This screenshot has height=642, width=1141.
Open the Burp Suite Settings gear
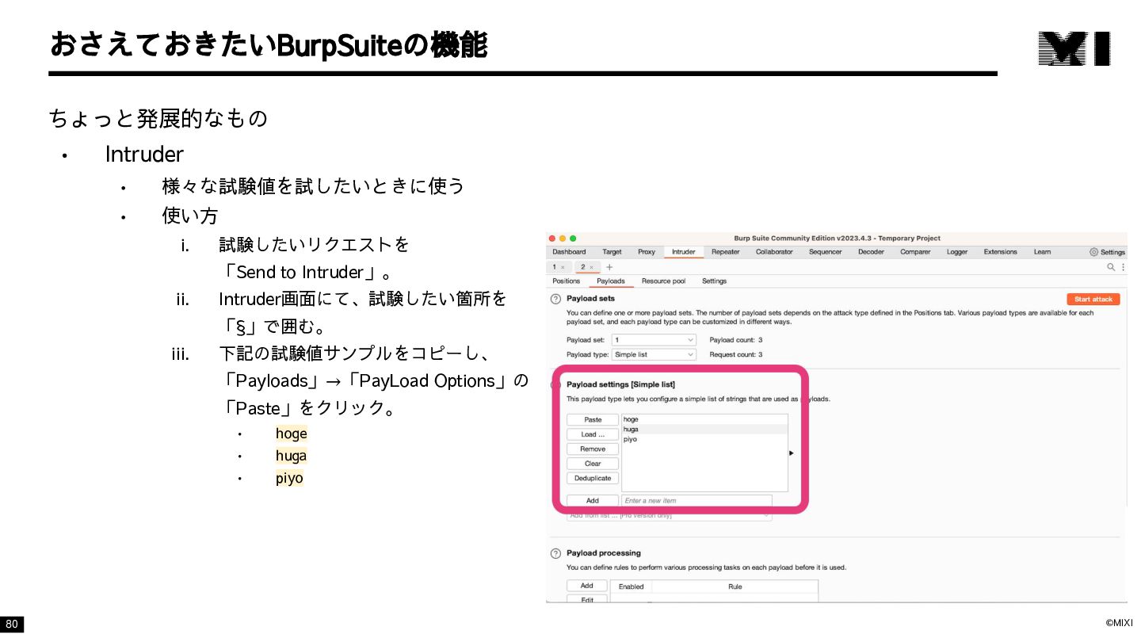tap(1107, 252)
